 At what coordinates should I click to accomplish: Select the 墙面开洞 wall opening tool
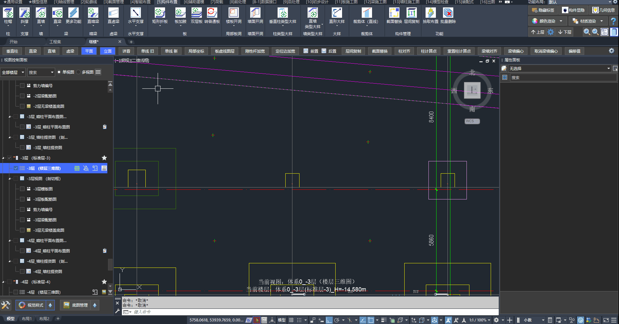point(255,15)
